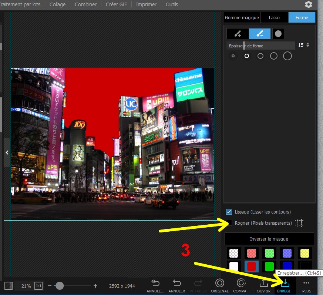Select the fourth brush size circle
323x295 pixels.
pyautogui.click(x=273, y=56)
